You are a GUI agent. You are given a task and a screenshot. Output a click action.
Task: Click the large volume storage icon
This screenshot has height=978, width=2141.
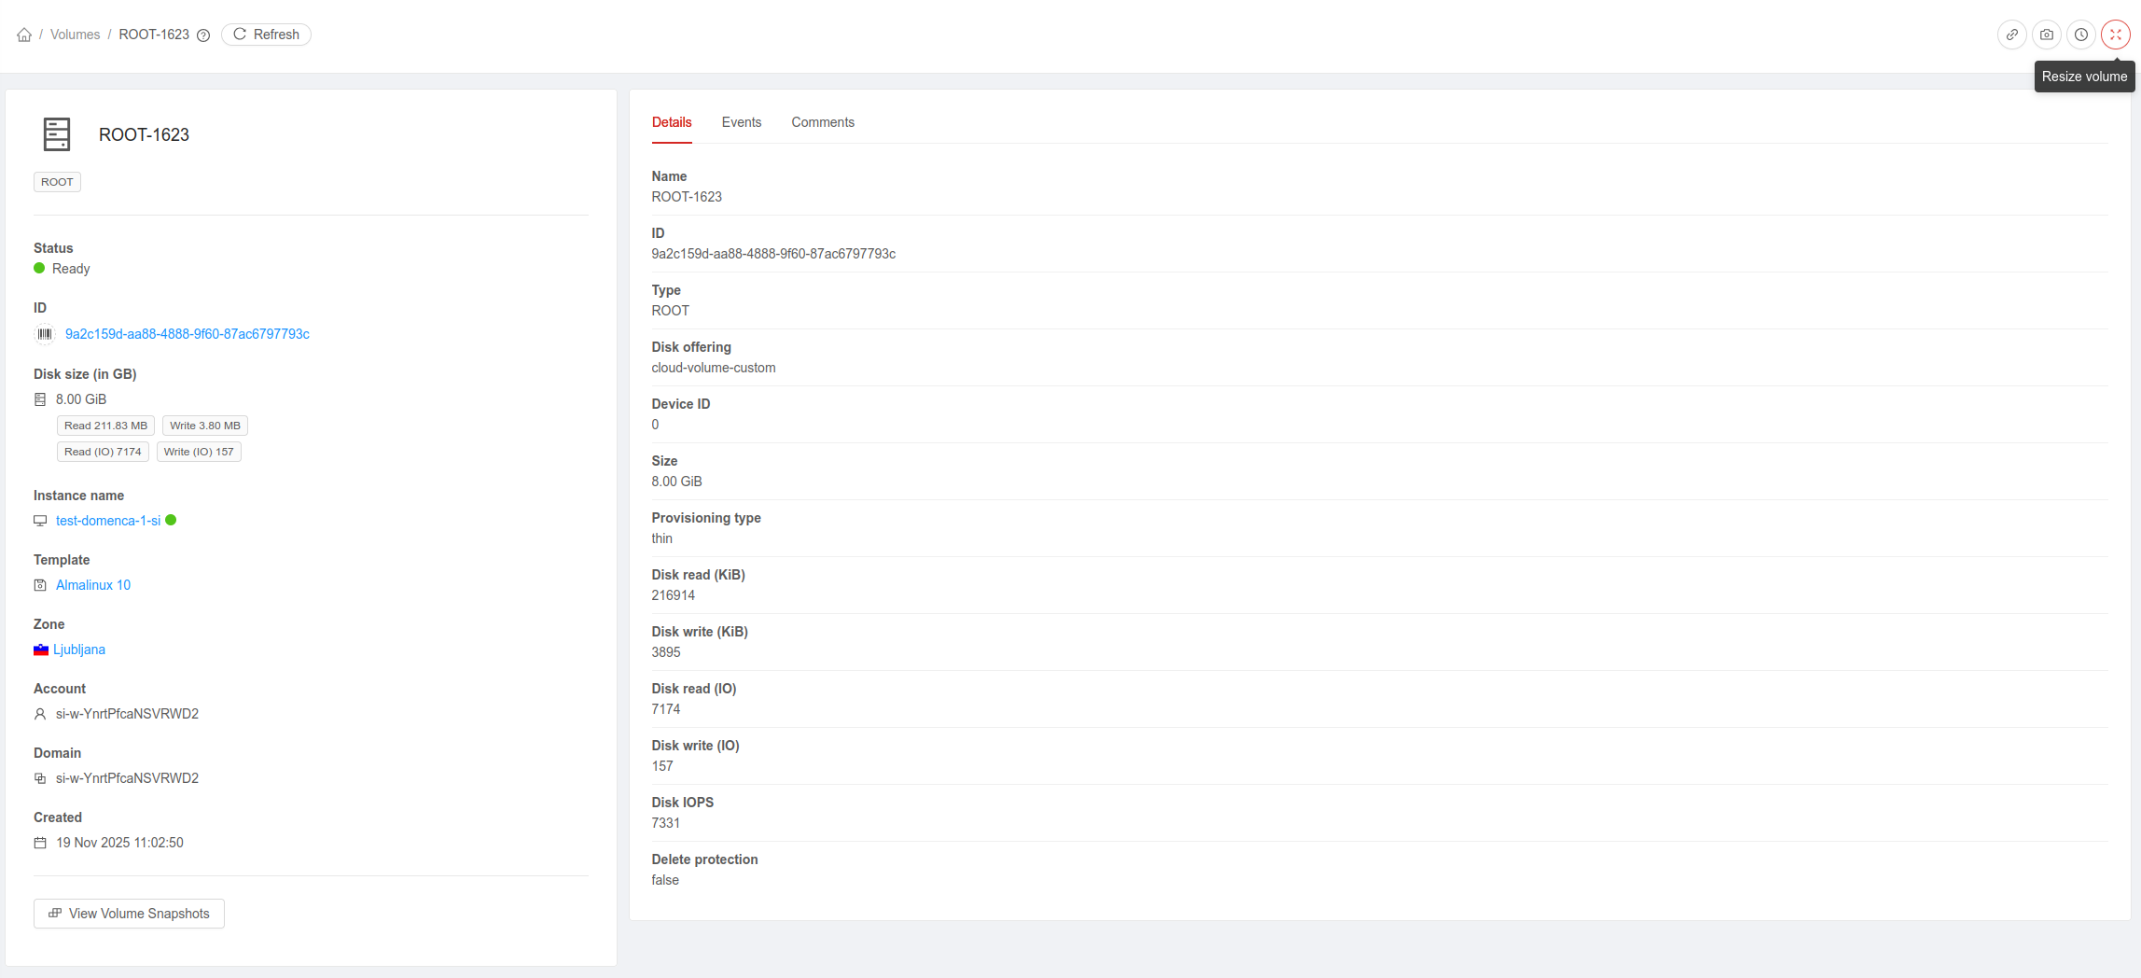[57, 134]
